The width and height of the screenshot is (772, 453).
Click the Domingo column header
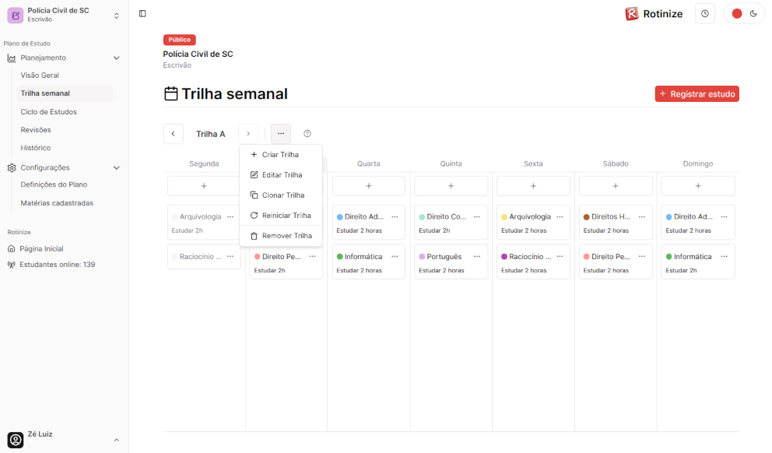(698, 163)
